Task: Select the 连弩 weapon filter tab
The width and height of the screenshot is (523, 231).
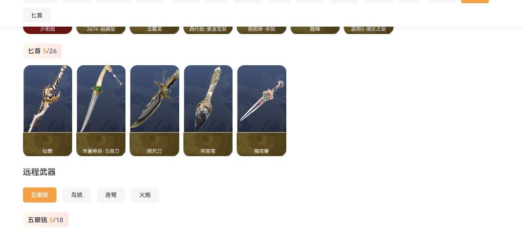Action: (x=111, y=195)
